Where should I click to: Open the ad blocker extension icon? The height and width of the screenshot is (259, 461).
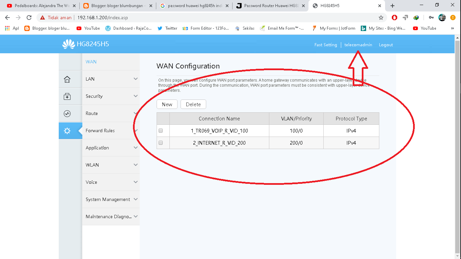click(394, 17)
